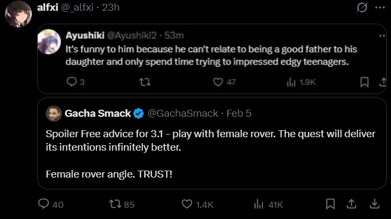Screen dimensions: 391x219
Task: Open the Feb 5 timestamp link
Action: click(239, 114)
